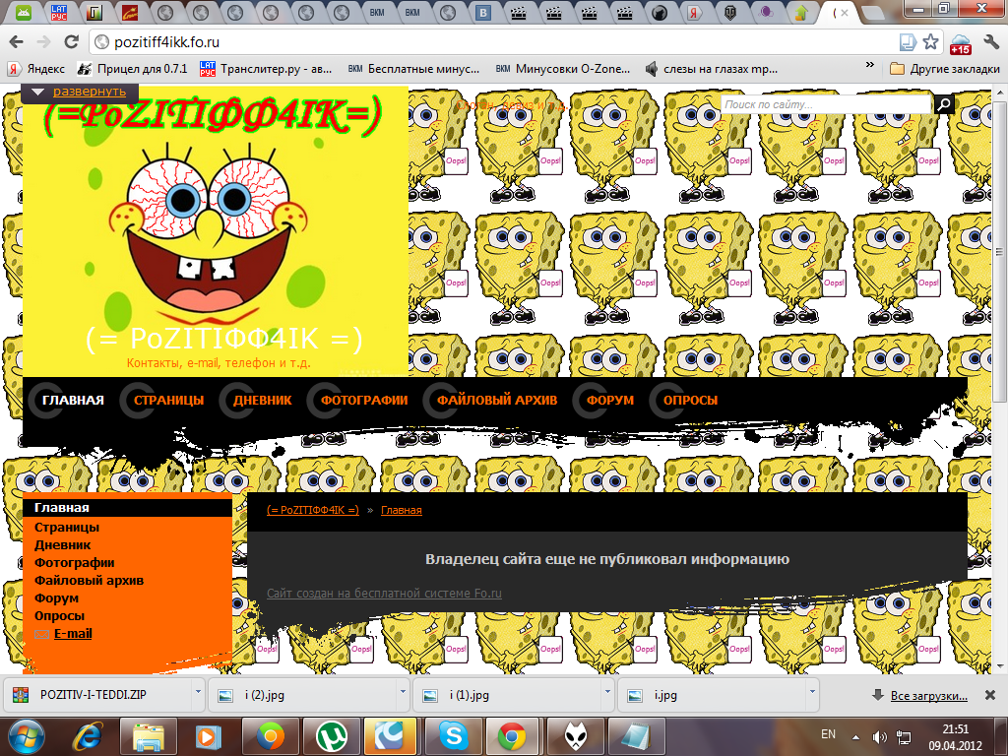1008x756 pixels.
Task: Open downloaded file i (2).jpg
Action: [x=265, y=695]
